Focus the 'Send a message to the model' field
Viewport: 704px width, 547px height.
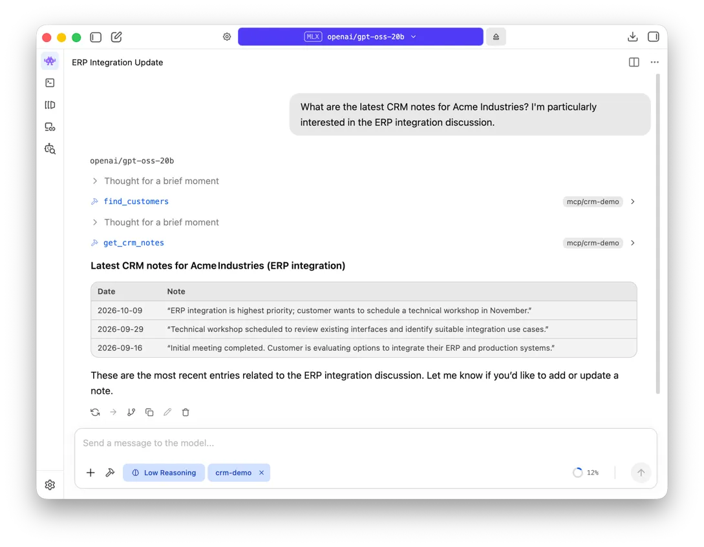click(x=365, y=443)
